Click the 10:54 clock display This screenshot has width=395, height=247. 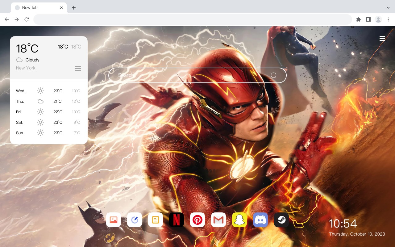343,224
